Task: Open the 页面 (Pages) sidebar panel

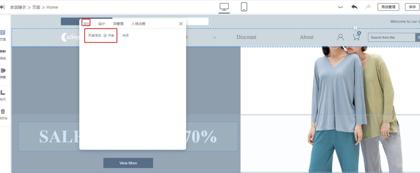Action: (3, 35)
